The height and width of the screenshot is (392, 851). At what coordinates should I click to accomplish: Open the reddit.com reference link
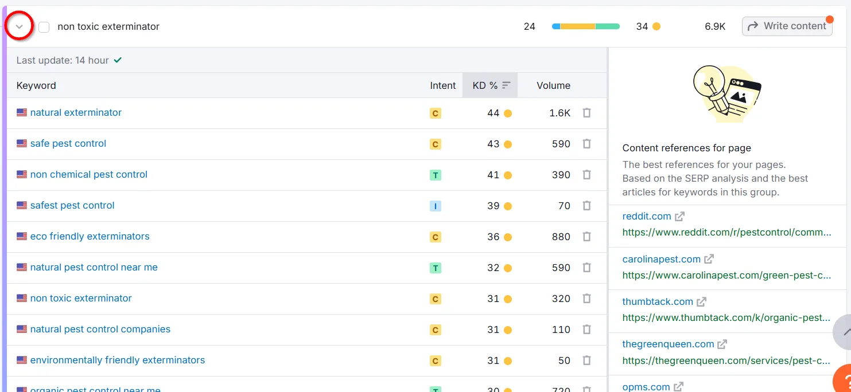(647, 216)
